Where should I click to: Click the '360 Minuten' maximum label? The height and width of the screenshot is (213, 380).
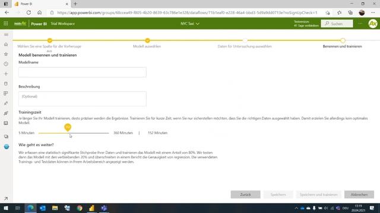(123, 133)
